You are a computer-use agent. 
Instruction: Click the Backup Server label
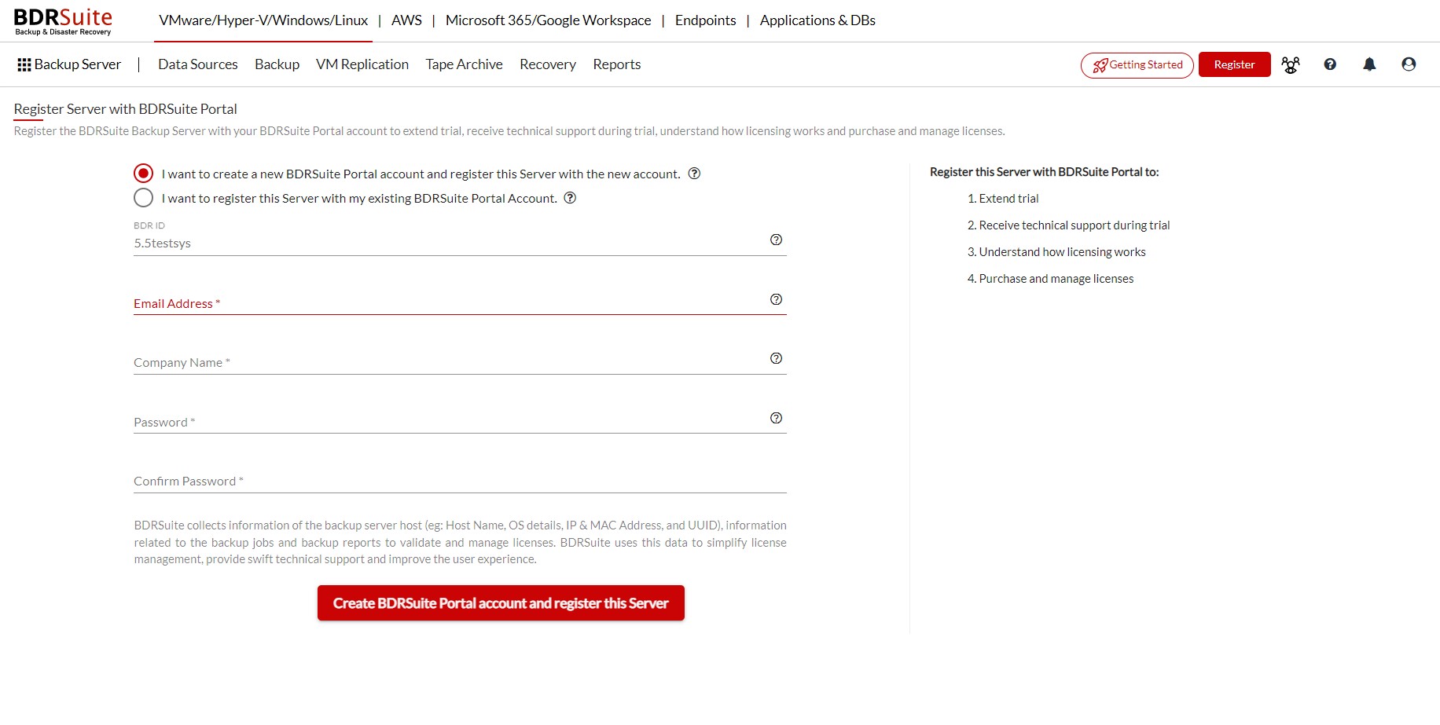[78, 64]
